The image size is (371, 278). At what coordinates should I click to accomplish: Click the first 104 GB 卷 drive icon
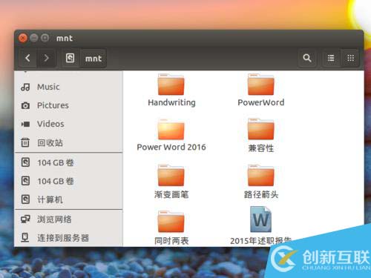pyautogui.click(x=25, y=162)
